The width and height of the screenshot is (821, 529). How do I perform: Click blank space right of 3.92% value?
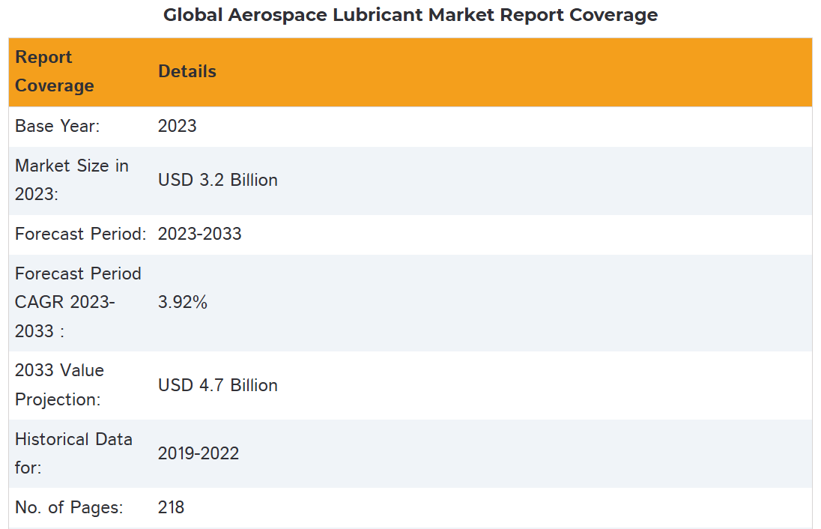(x=524, y=303)
